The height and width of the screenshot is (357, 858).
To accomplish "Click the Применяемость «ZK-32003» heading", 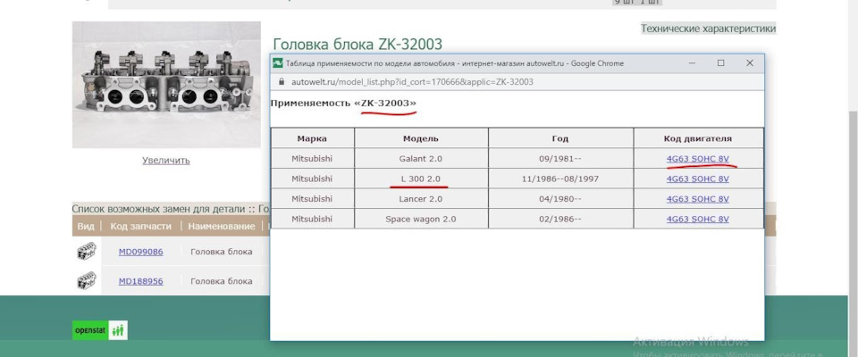I will point(343,103).
